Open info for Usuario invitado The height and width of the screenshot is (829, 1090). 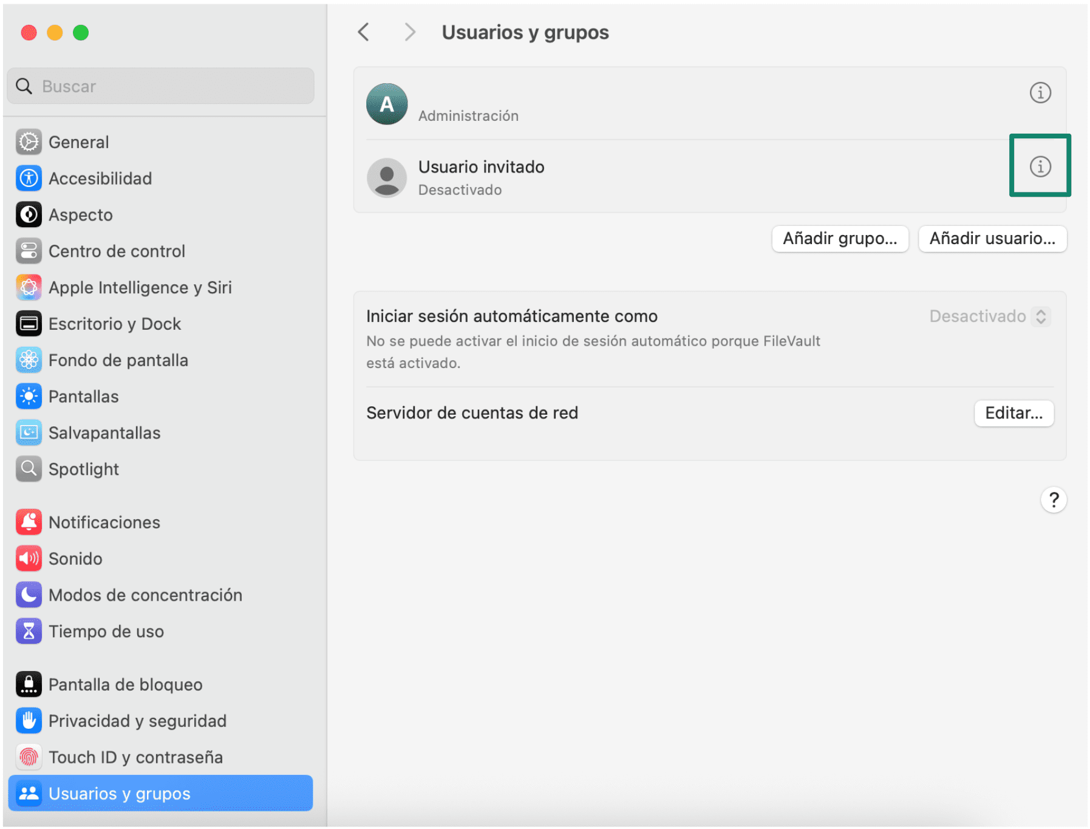pyautogui.click(x=1040, y=166)
